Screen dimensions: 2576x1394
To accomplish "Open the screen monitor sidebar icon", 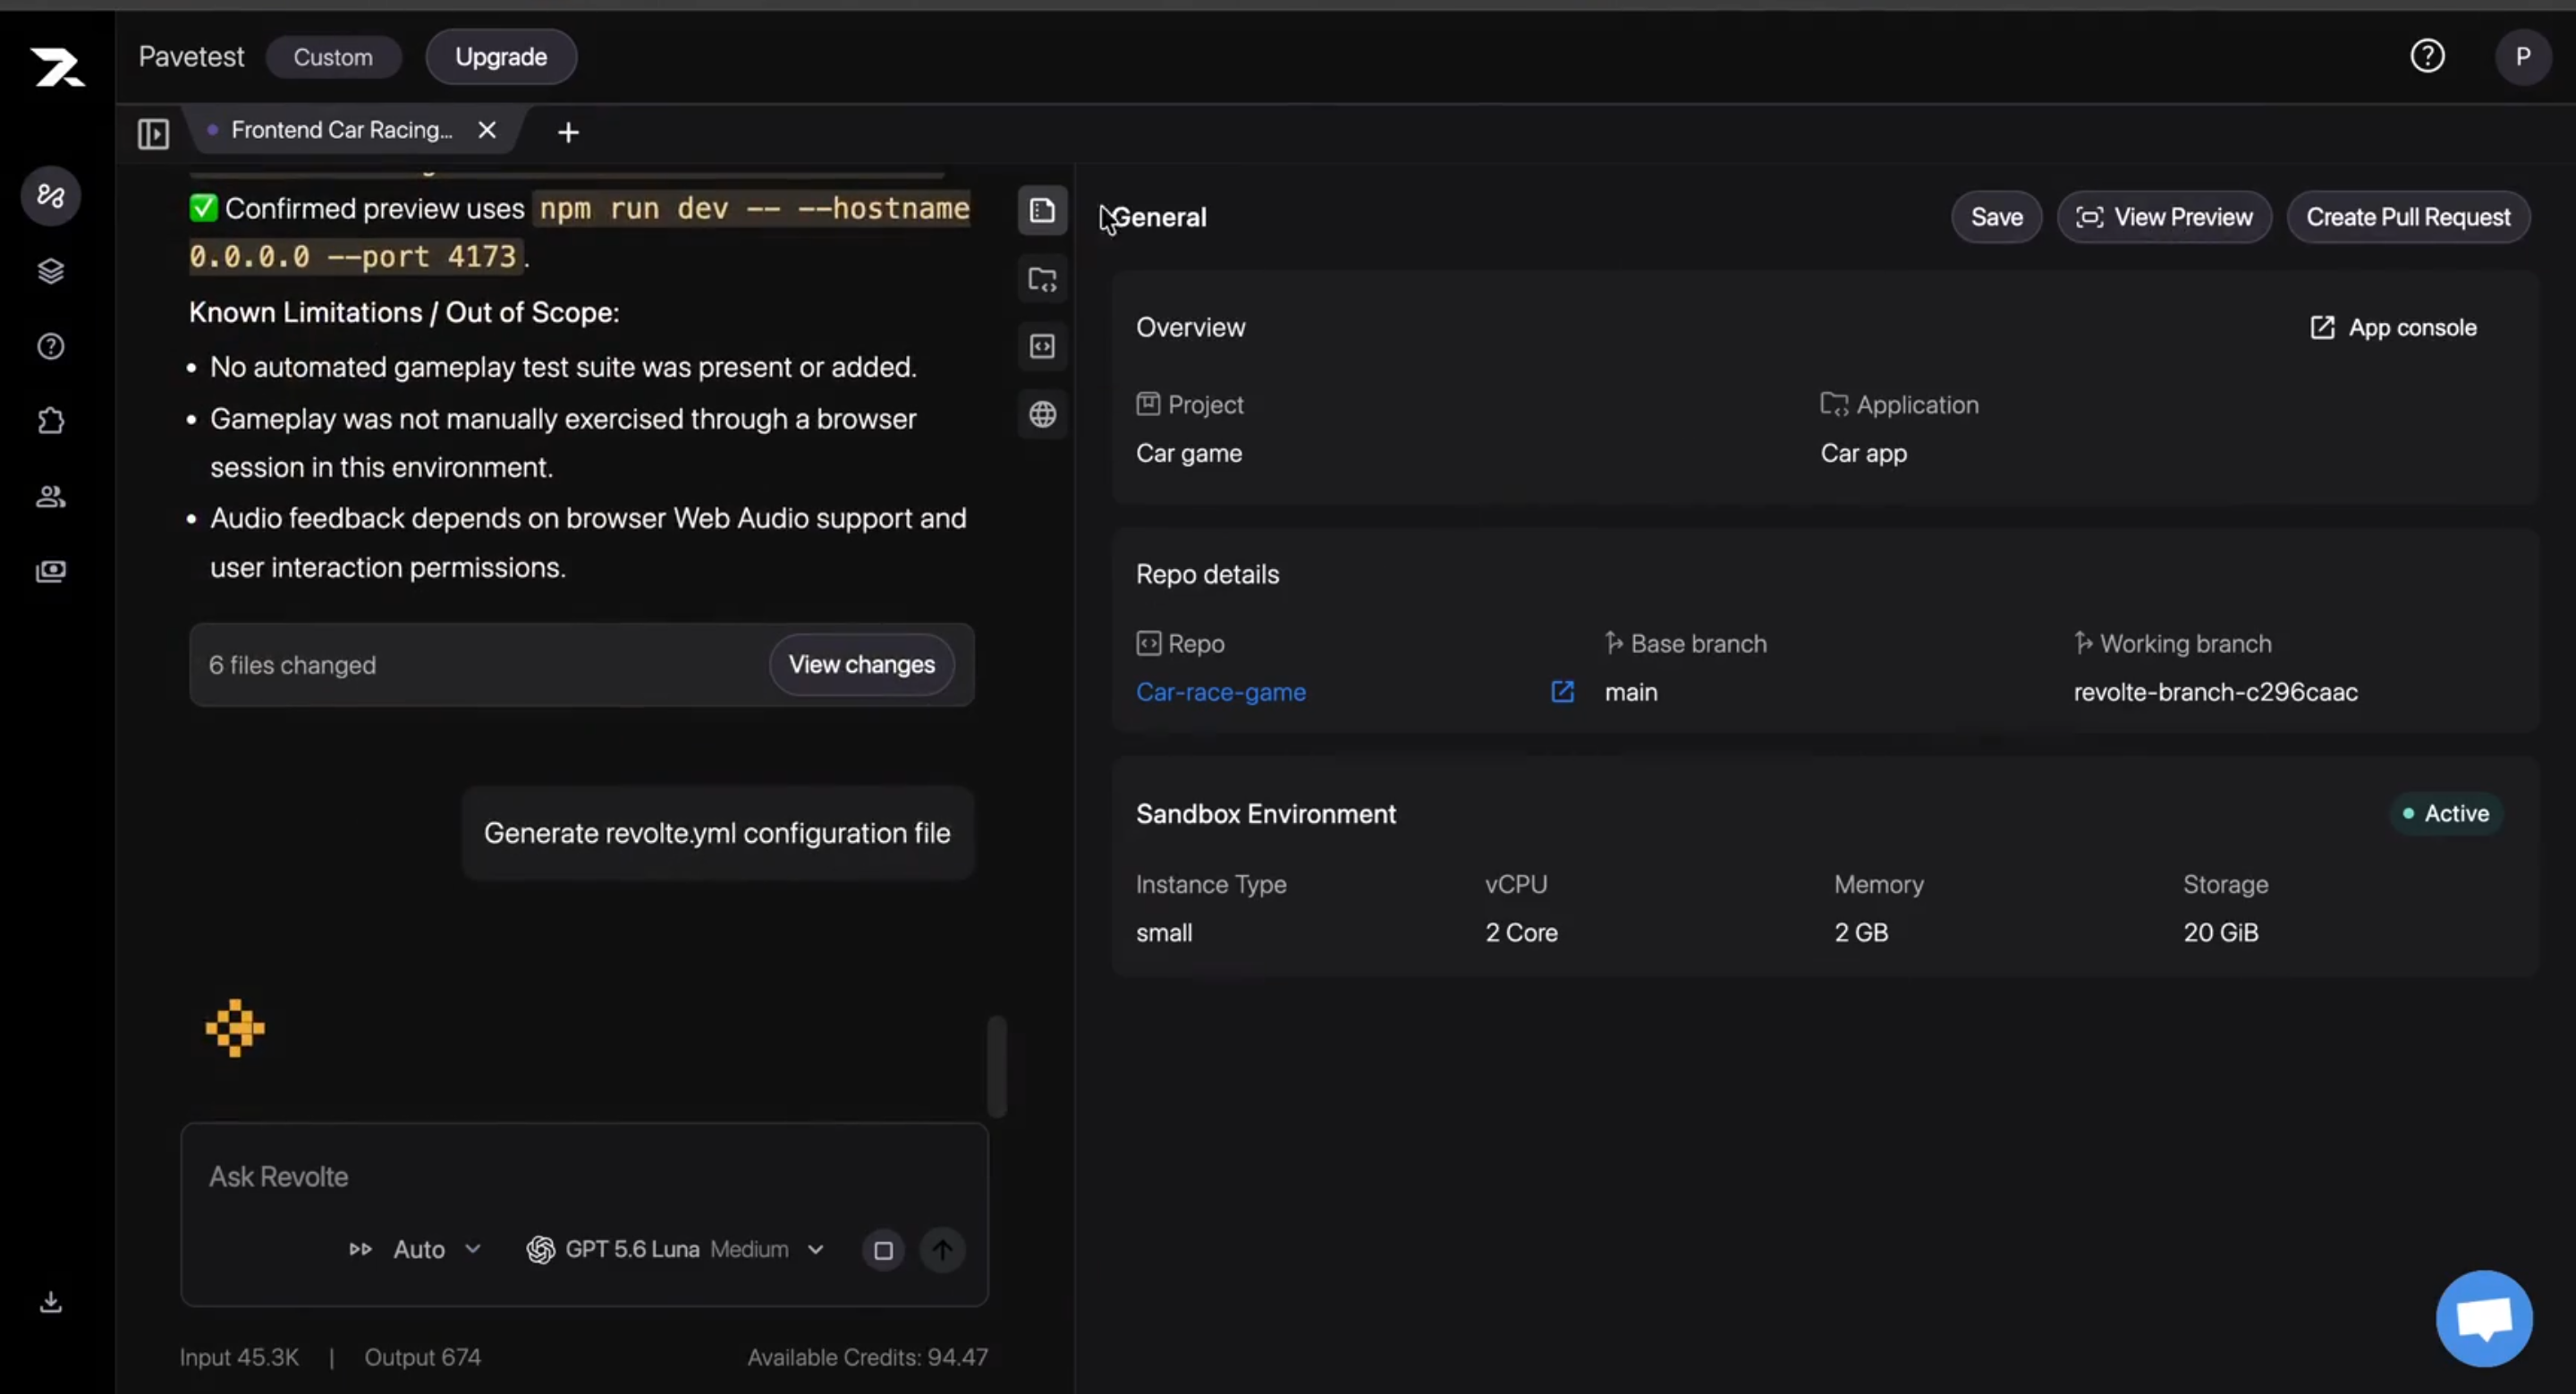I will click(x=51, y=571).
